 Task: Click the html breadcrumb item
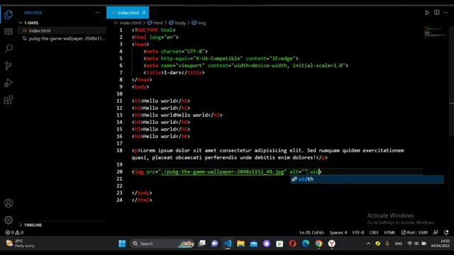point(155,23)
